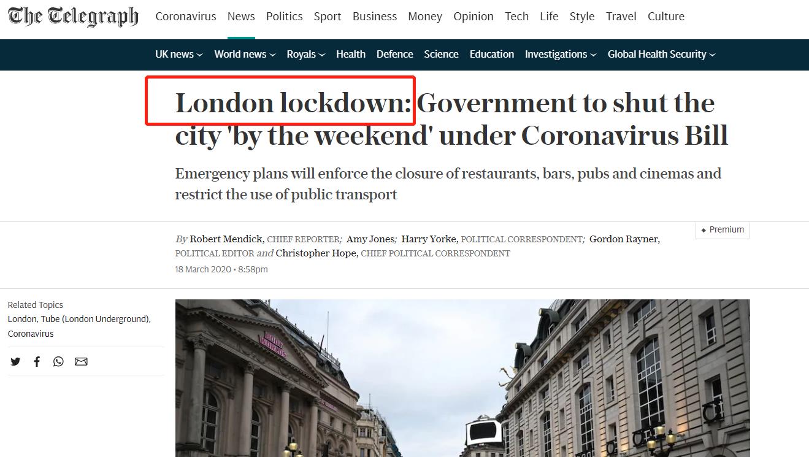Expand the UK news dropdown
Image resolution: width=809 pixels, height=457 pixels.
(x=179, y=54)
